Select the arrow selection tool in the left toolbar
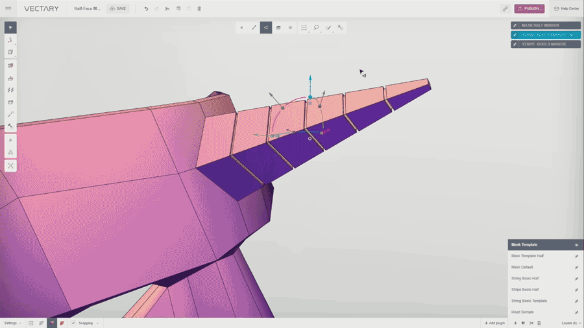Image resolution: width=584 pixels, height=328 pixels. (10, 27)
